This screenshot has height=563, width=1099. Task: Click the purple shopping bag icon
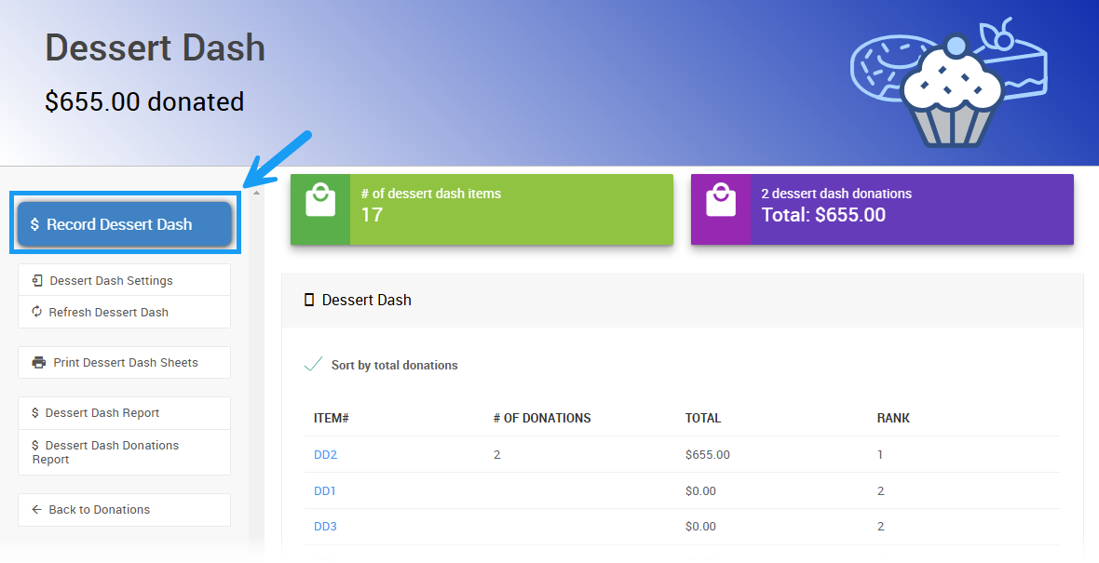click(x=720, y=200)
